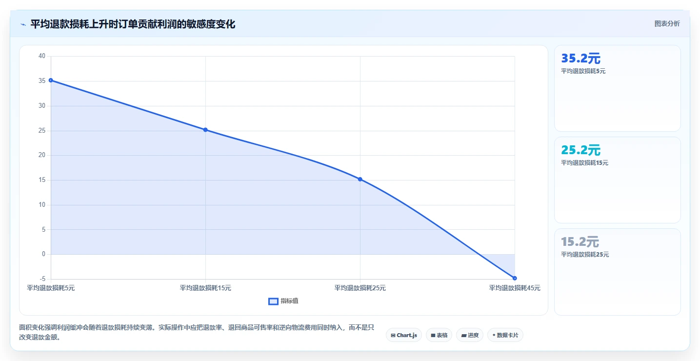Click the icon inside the 数据卡片 tag
Image resolution: width=700 pixels, height=361 pixels.
click(x=494, y=335)
